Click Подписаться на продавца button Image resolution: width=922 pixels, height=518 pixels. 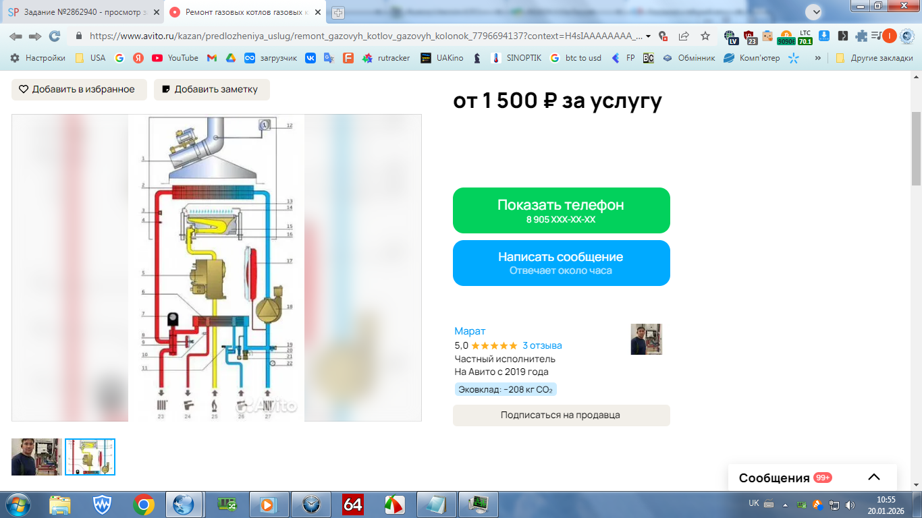pos(562,415)
